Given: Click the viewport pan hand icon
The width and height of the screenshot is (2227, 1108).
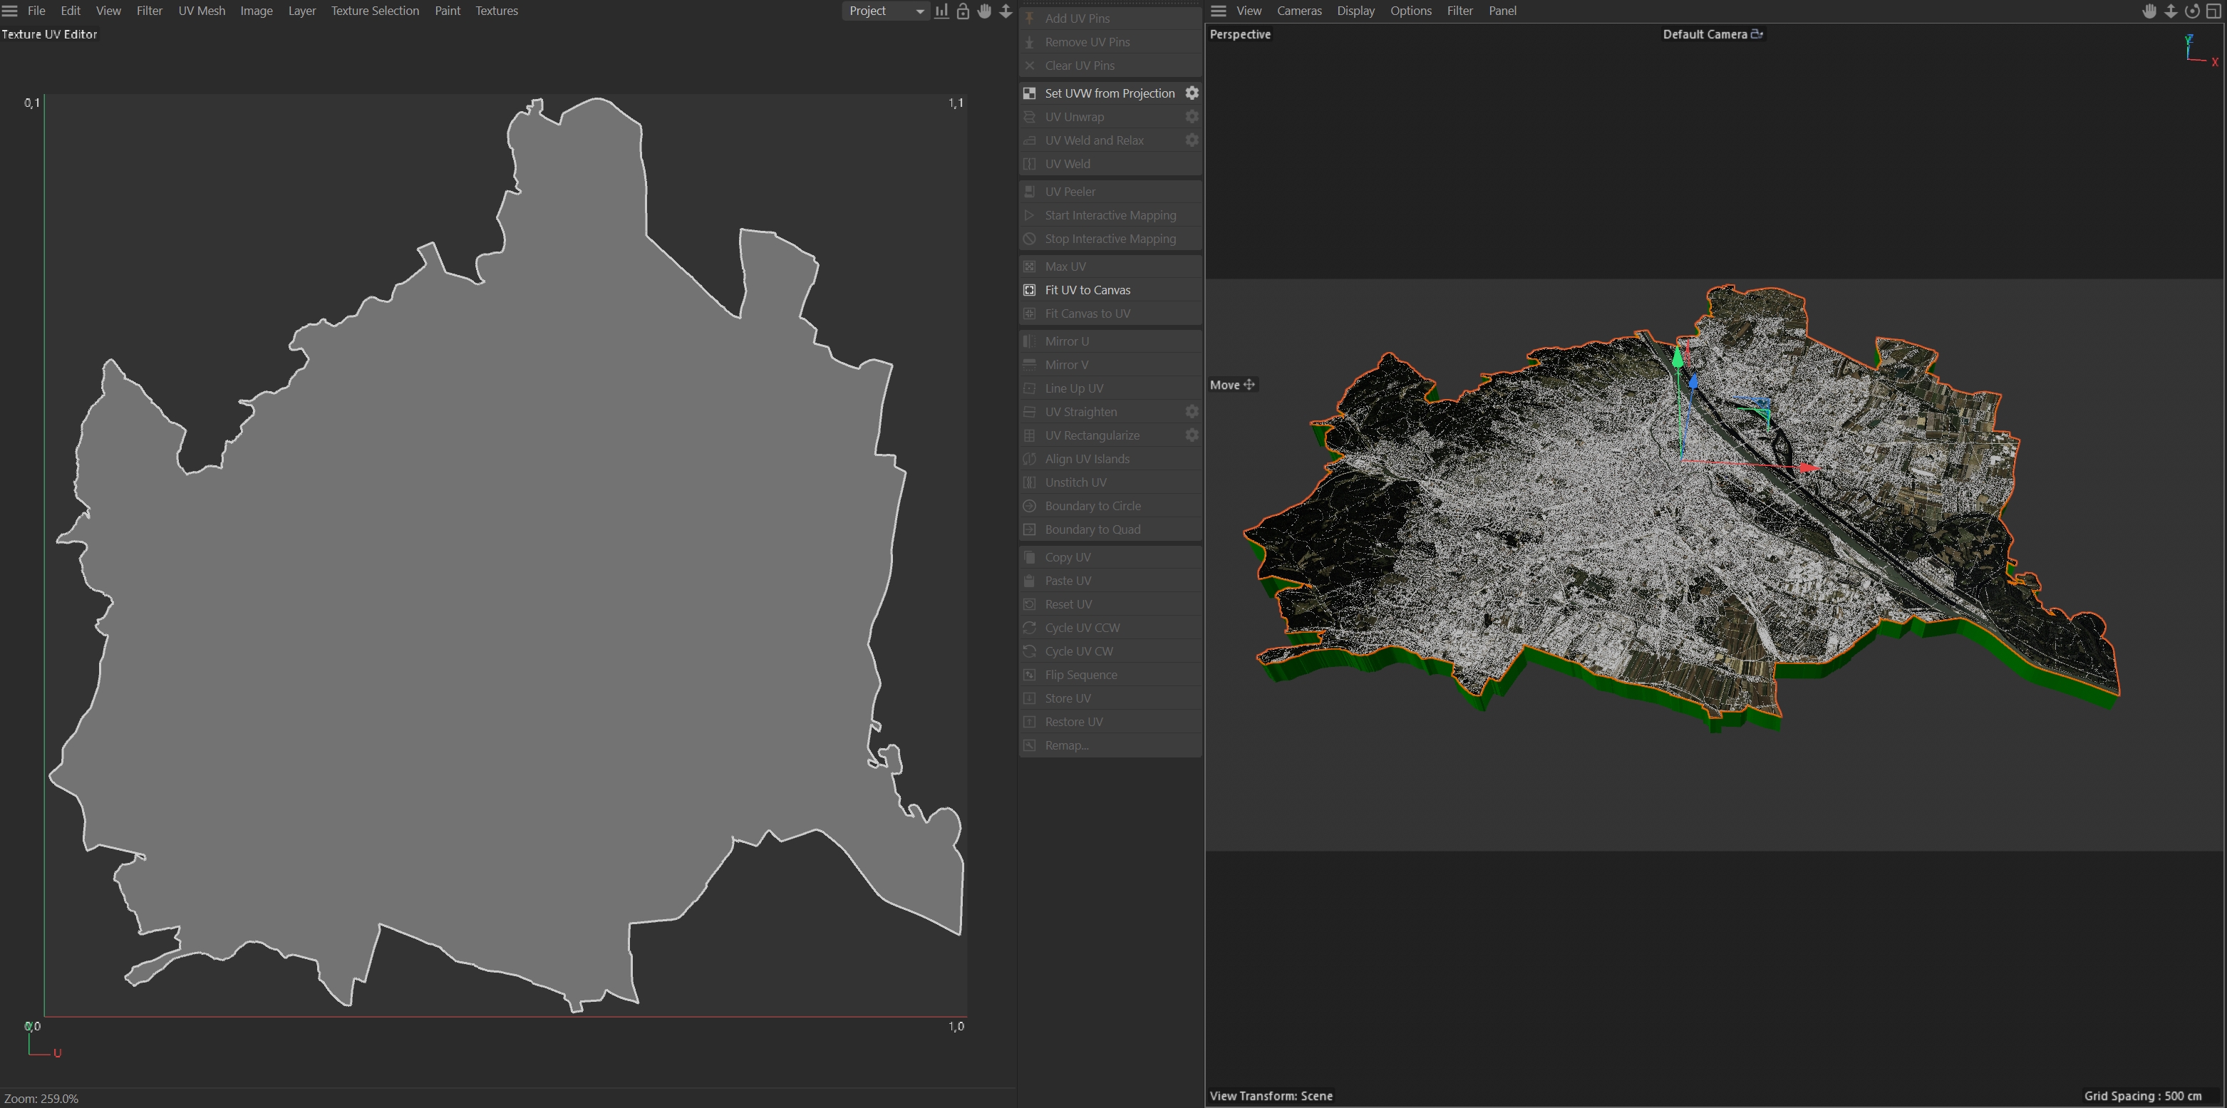Looking at the screenshot, I should click(2149, 11).
